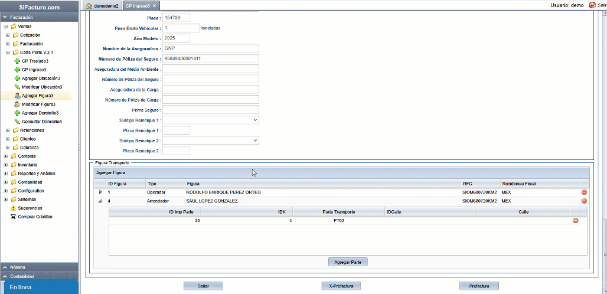
Task: Delete the PT02 part row
Action: 575,221
